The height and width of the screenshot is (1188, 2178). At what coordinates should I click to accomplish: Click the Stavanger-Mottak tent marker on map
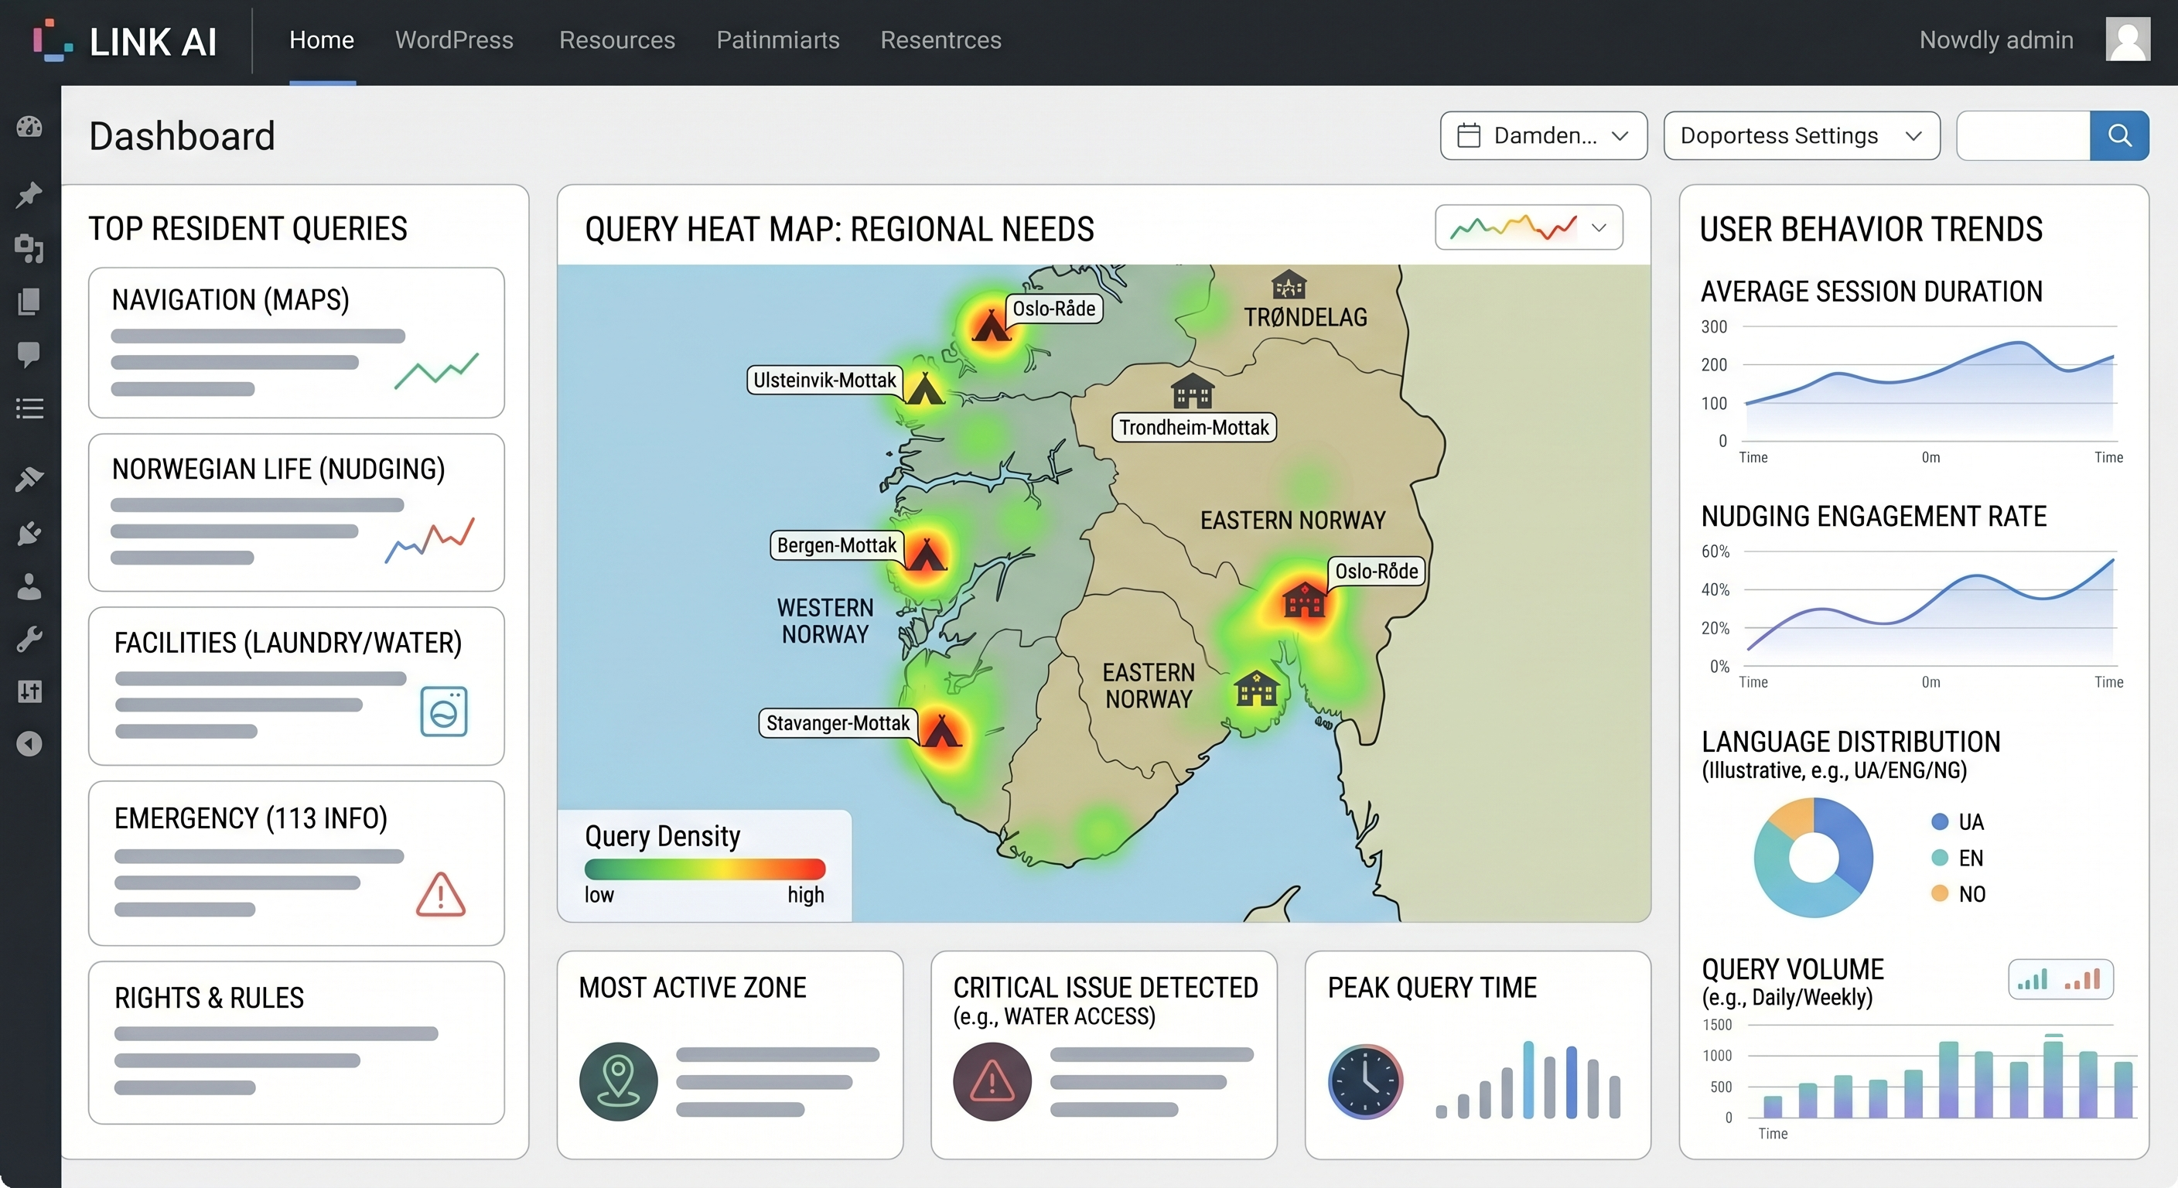[x=941, y=731]
